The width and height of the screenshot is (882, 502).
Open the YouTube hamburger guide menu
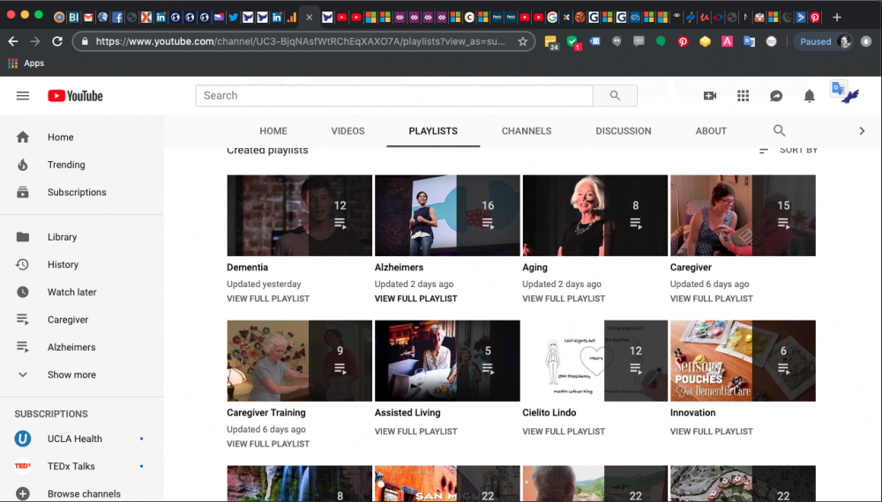23,96
